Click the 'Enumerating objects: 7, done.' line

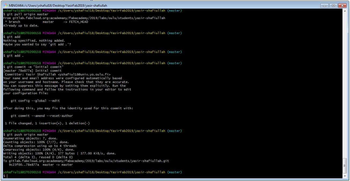coord(30,139)
